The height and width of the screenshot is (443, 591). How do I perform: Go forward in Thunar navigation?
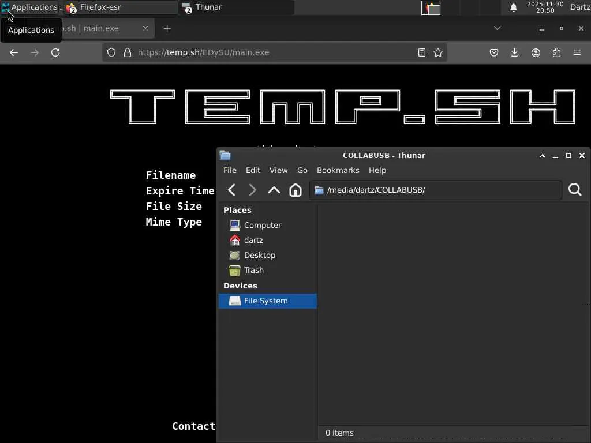point(253,190)
